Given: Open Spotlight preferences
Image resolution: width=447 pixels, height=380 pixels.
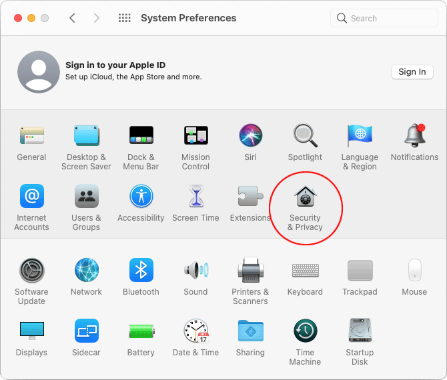Looking at the screenshot, I should click(x=306, y=135).
